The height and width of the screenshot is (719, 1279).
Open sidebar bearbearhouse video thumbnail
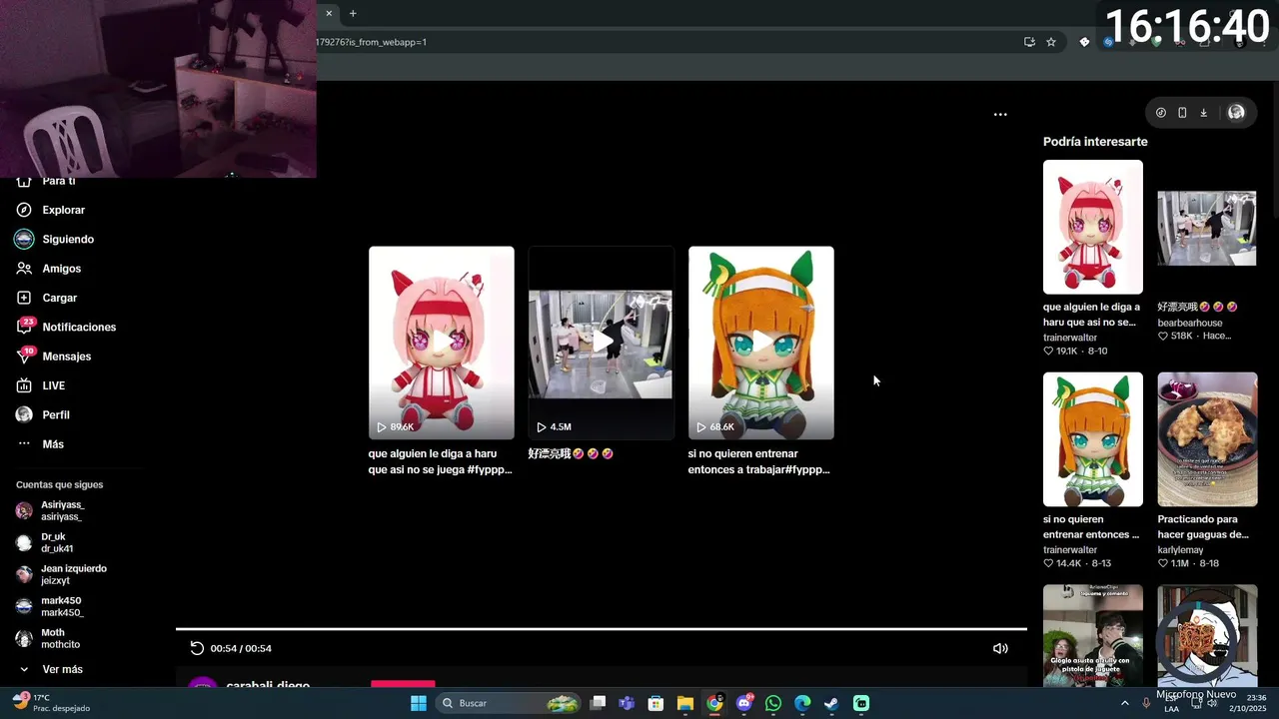1207,227
